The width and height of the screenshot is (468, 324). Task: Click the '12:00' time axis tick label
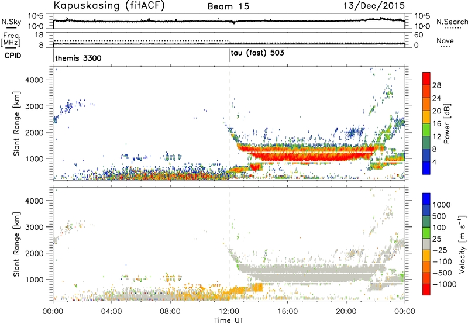click(x=229, y=312)
